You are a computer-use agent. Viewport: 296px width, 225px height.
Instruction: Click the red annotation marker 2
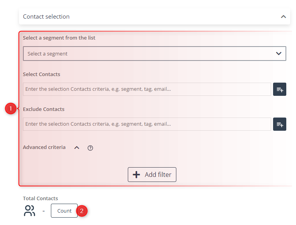click(82, 211)
